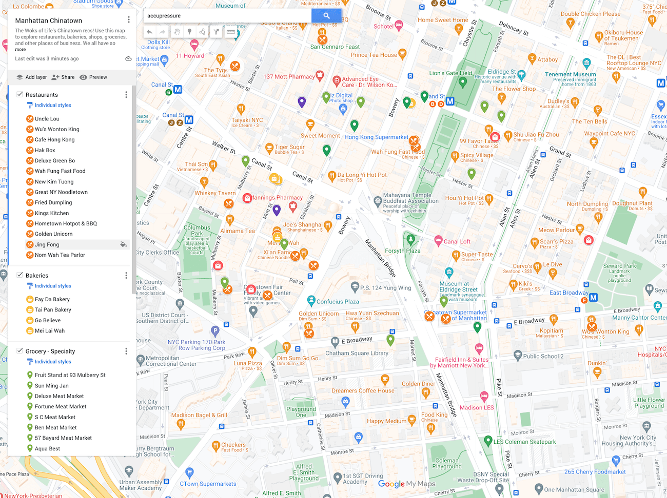Screen dimensions: 667x498
Task: Open the paint bucket style for Jing Fong
Action: 123,244
